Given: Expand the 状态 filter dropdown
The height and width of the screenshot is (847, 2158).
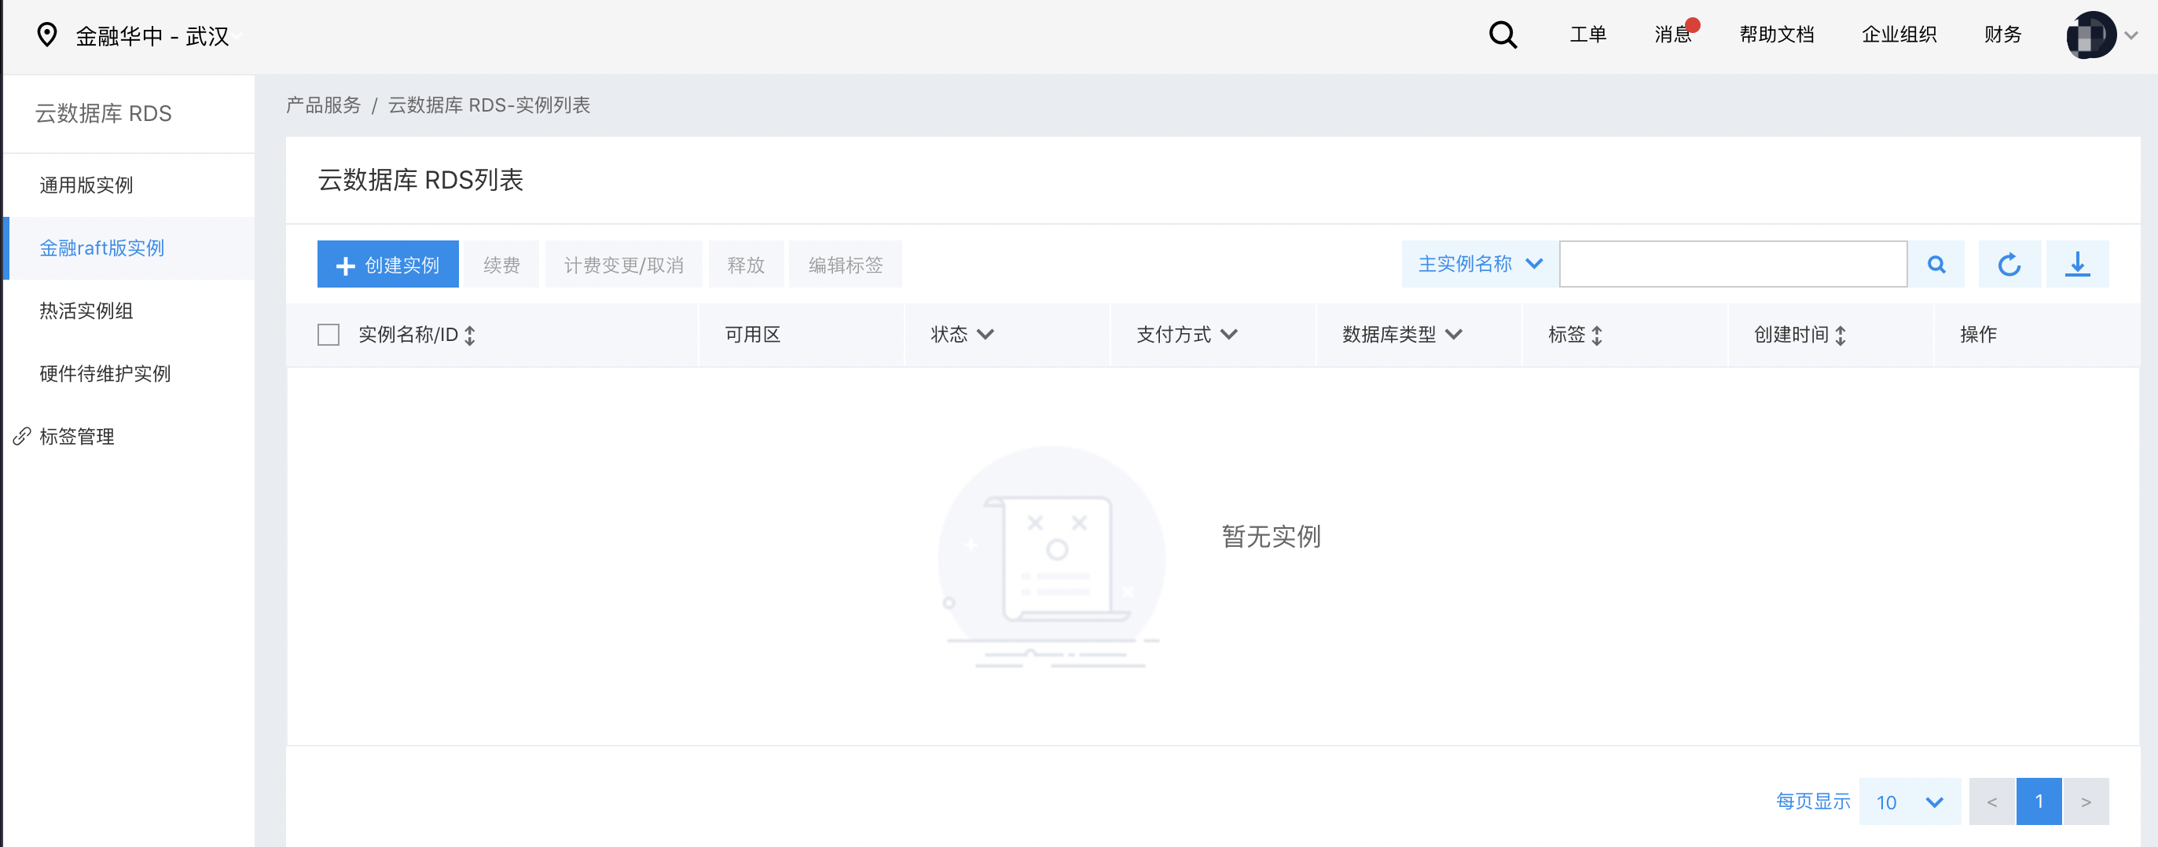Looking at the screenshot, I should point(985,334).
